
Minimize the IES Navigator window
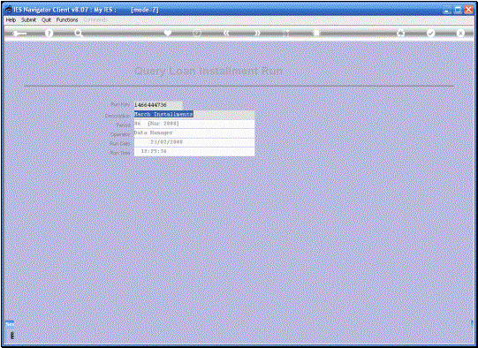pos(447,10)
